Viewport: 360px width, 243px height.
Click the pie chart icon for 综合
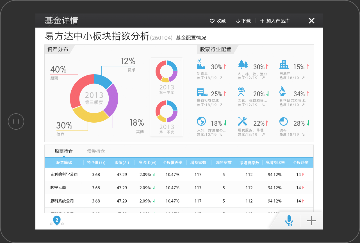coord(284,121)
